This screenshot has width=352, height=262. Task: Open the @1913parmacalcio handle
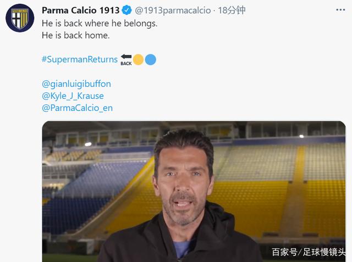point(173,10)
